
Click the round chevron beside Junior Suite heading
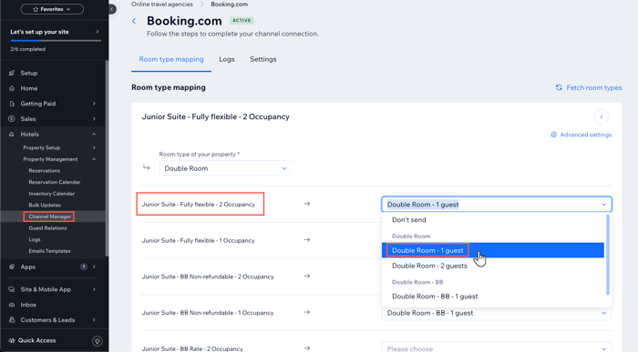tap(602, 117)
